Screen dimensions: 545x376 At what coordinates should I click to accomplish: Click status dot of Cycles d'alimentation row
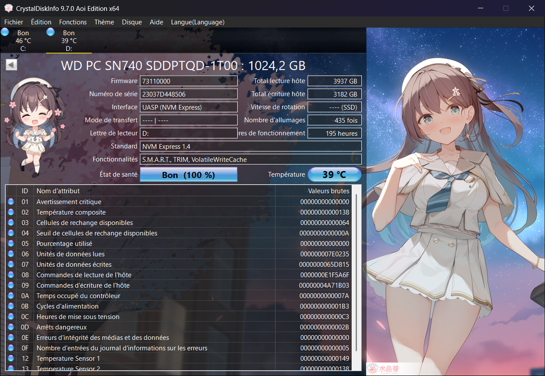click(11, 306)
